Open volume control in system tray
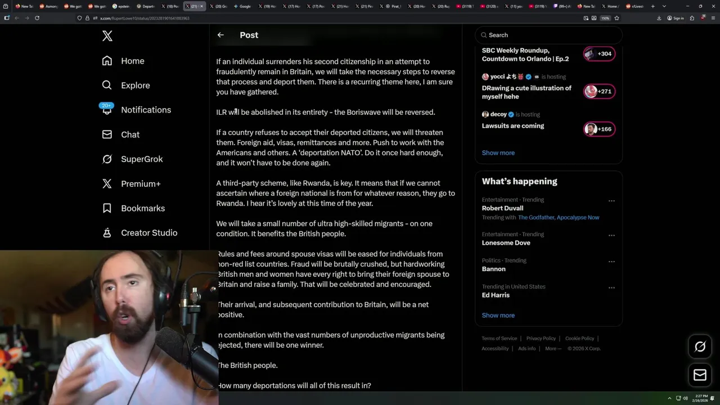Screen dimensions: 720x405 point(685,398)
